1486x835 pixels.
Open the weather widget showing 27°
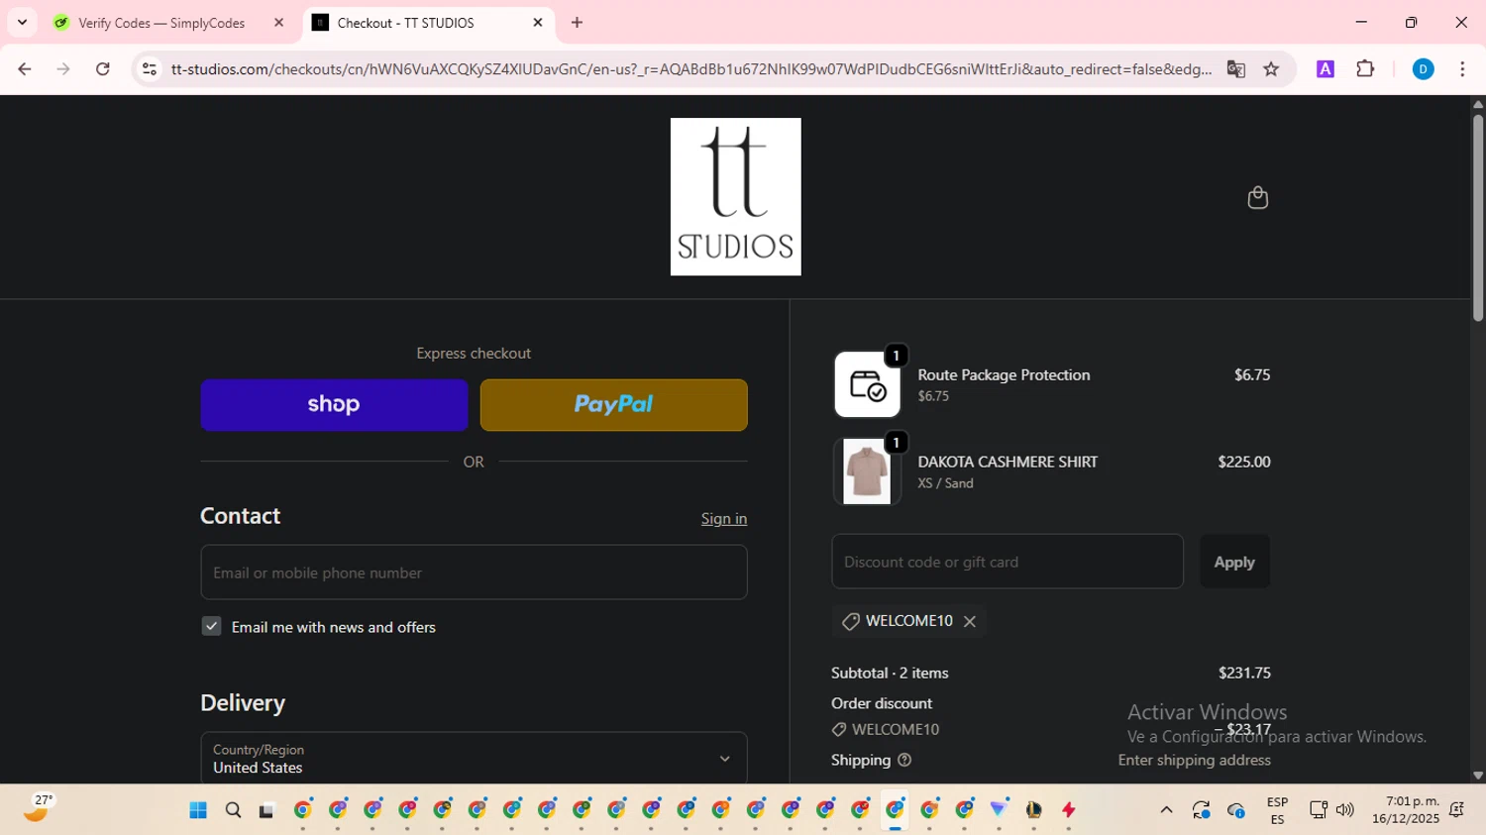tap(38, 808)
